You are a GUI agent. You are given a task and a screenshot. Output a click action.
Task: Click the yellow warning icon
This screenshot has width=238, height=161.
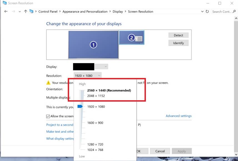48,83
